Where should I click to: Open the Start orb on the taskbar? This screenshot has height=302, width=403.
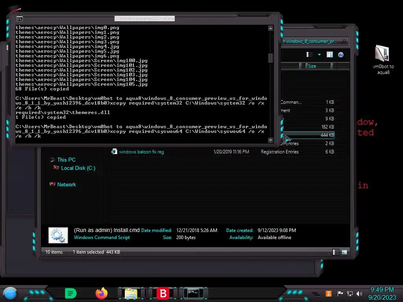[10, 294]
